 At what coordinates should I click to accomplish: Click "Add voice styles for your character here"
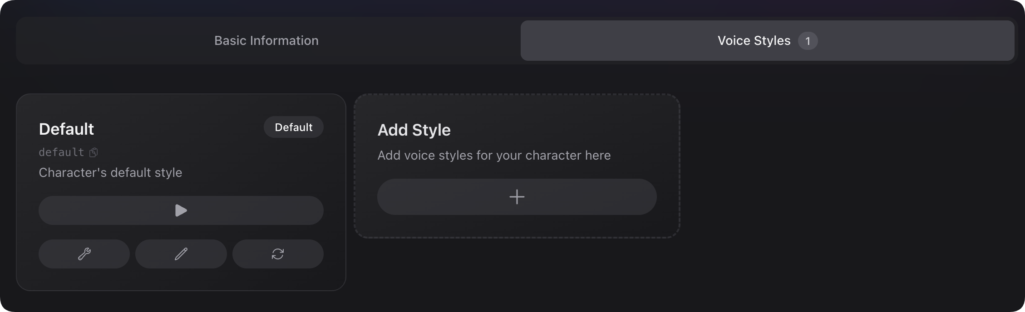tap(494, 156)
